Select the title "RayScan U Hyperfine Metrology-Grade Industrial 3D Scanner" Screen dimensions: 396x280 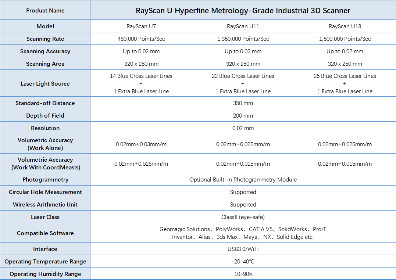[x=243, y=11]
